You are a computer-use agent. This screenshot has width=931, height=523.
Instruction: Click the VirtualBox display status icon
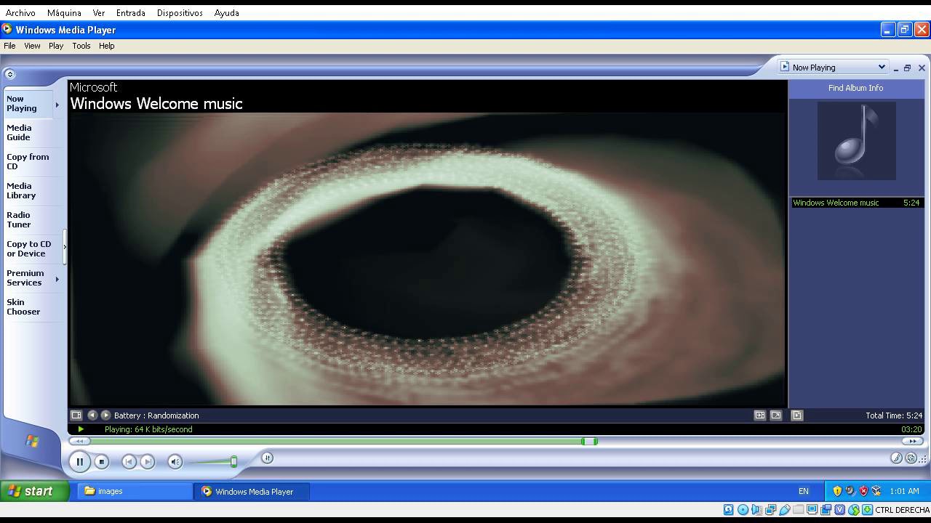812,510
